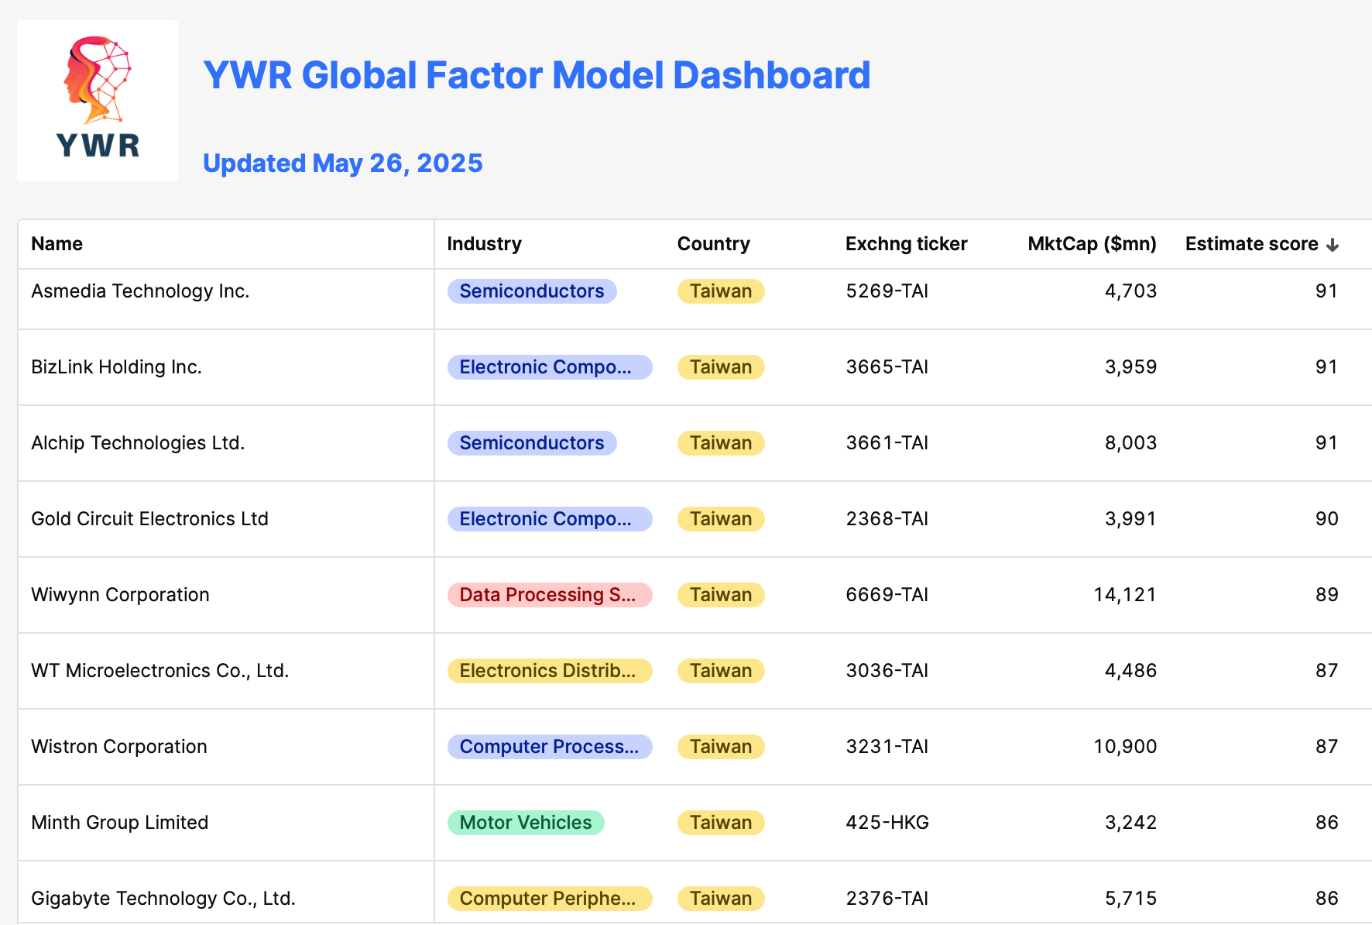Click market cap value 4,486
This screenshot has width=1372, height=925.
coord(1130,671)
